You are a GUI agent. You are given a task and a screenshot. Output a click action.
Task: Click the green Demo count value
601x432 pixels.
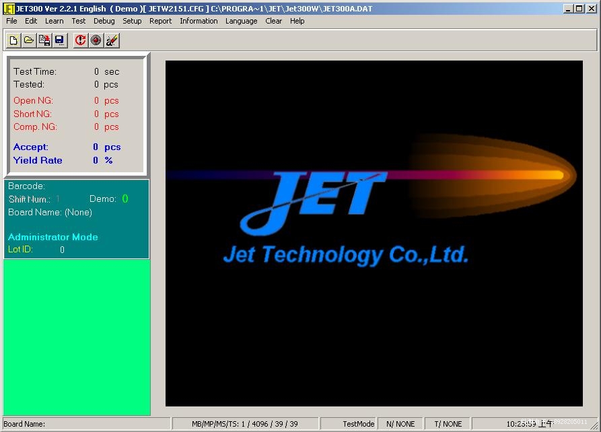(125, 199)
